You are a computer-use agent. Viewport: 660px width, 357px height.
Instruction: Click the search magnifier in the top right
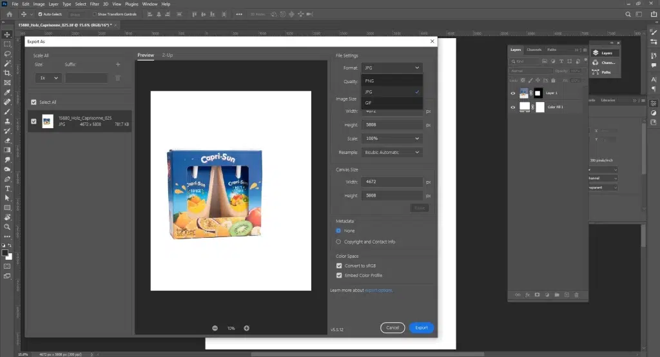[628, 14]
